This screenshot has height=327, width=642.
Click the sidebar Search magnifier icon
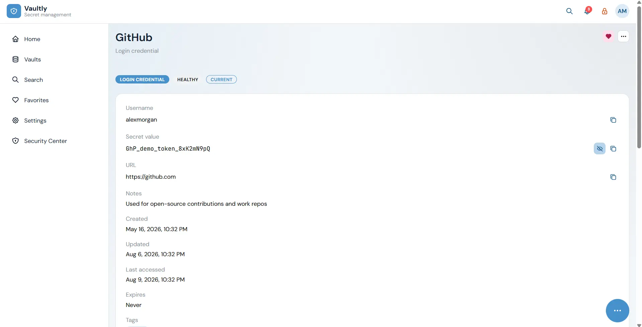(x=15, y=80)
